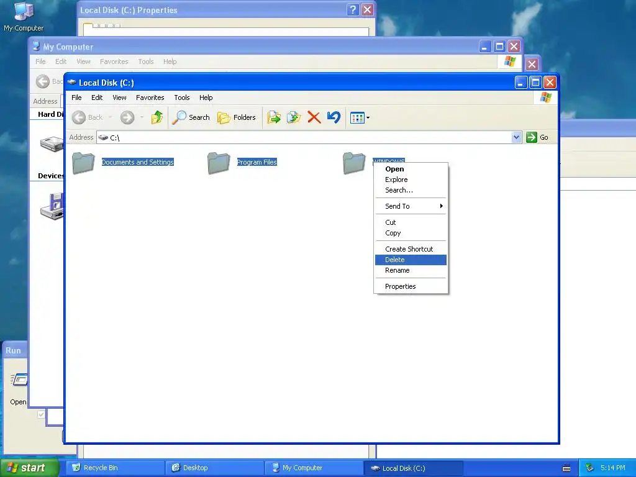Click the Move To folder icon
This screenshot has width=636, height=477.
(274, 117)
